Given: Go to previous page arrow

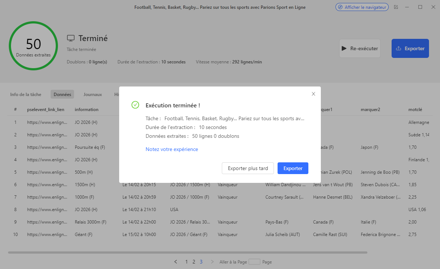Looking at the screenshot, I should (x=176, y=262).
